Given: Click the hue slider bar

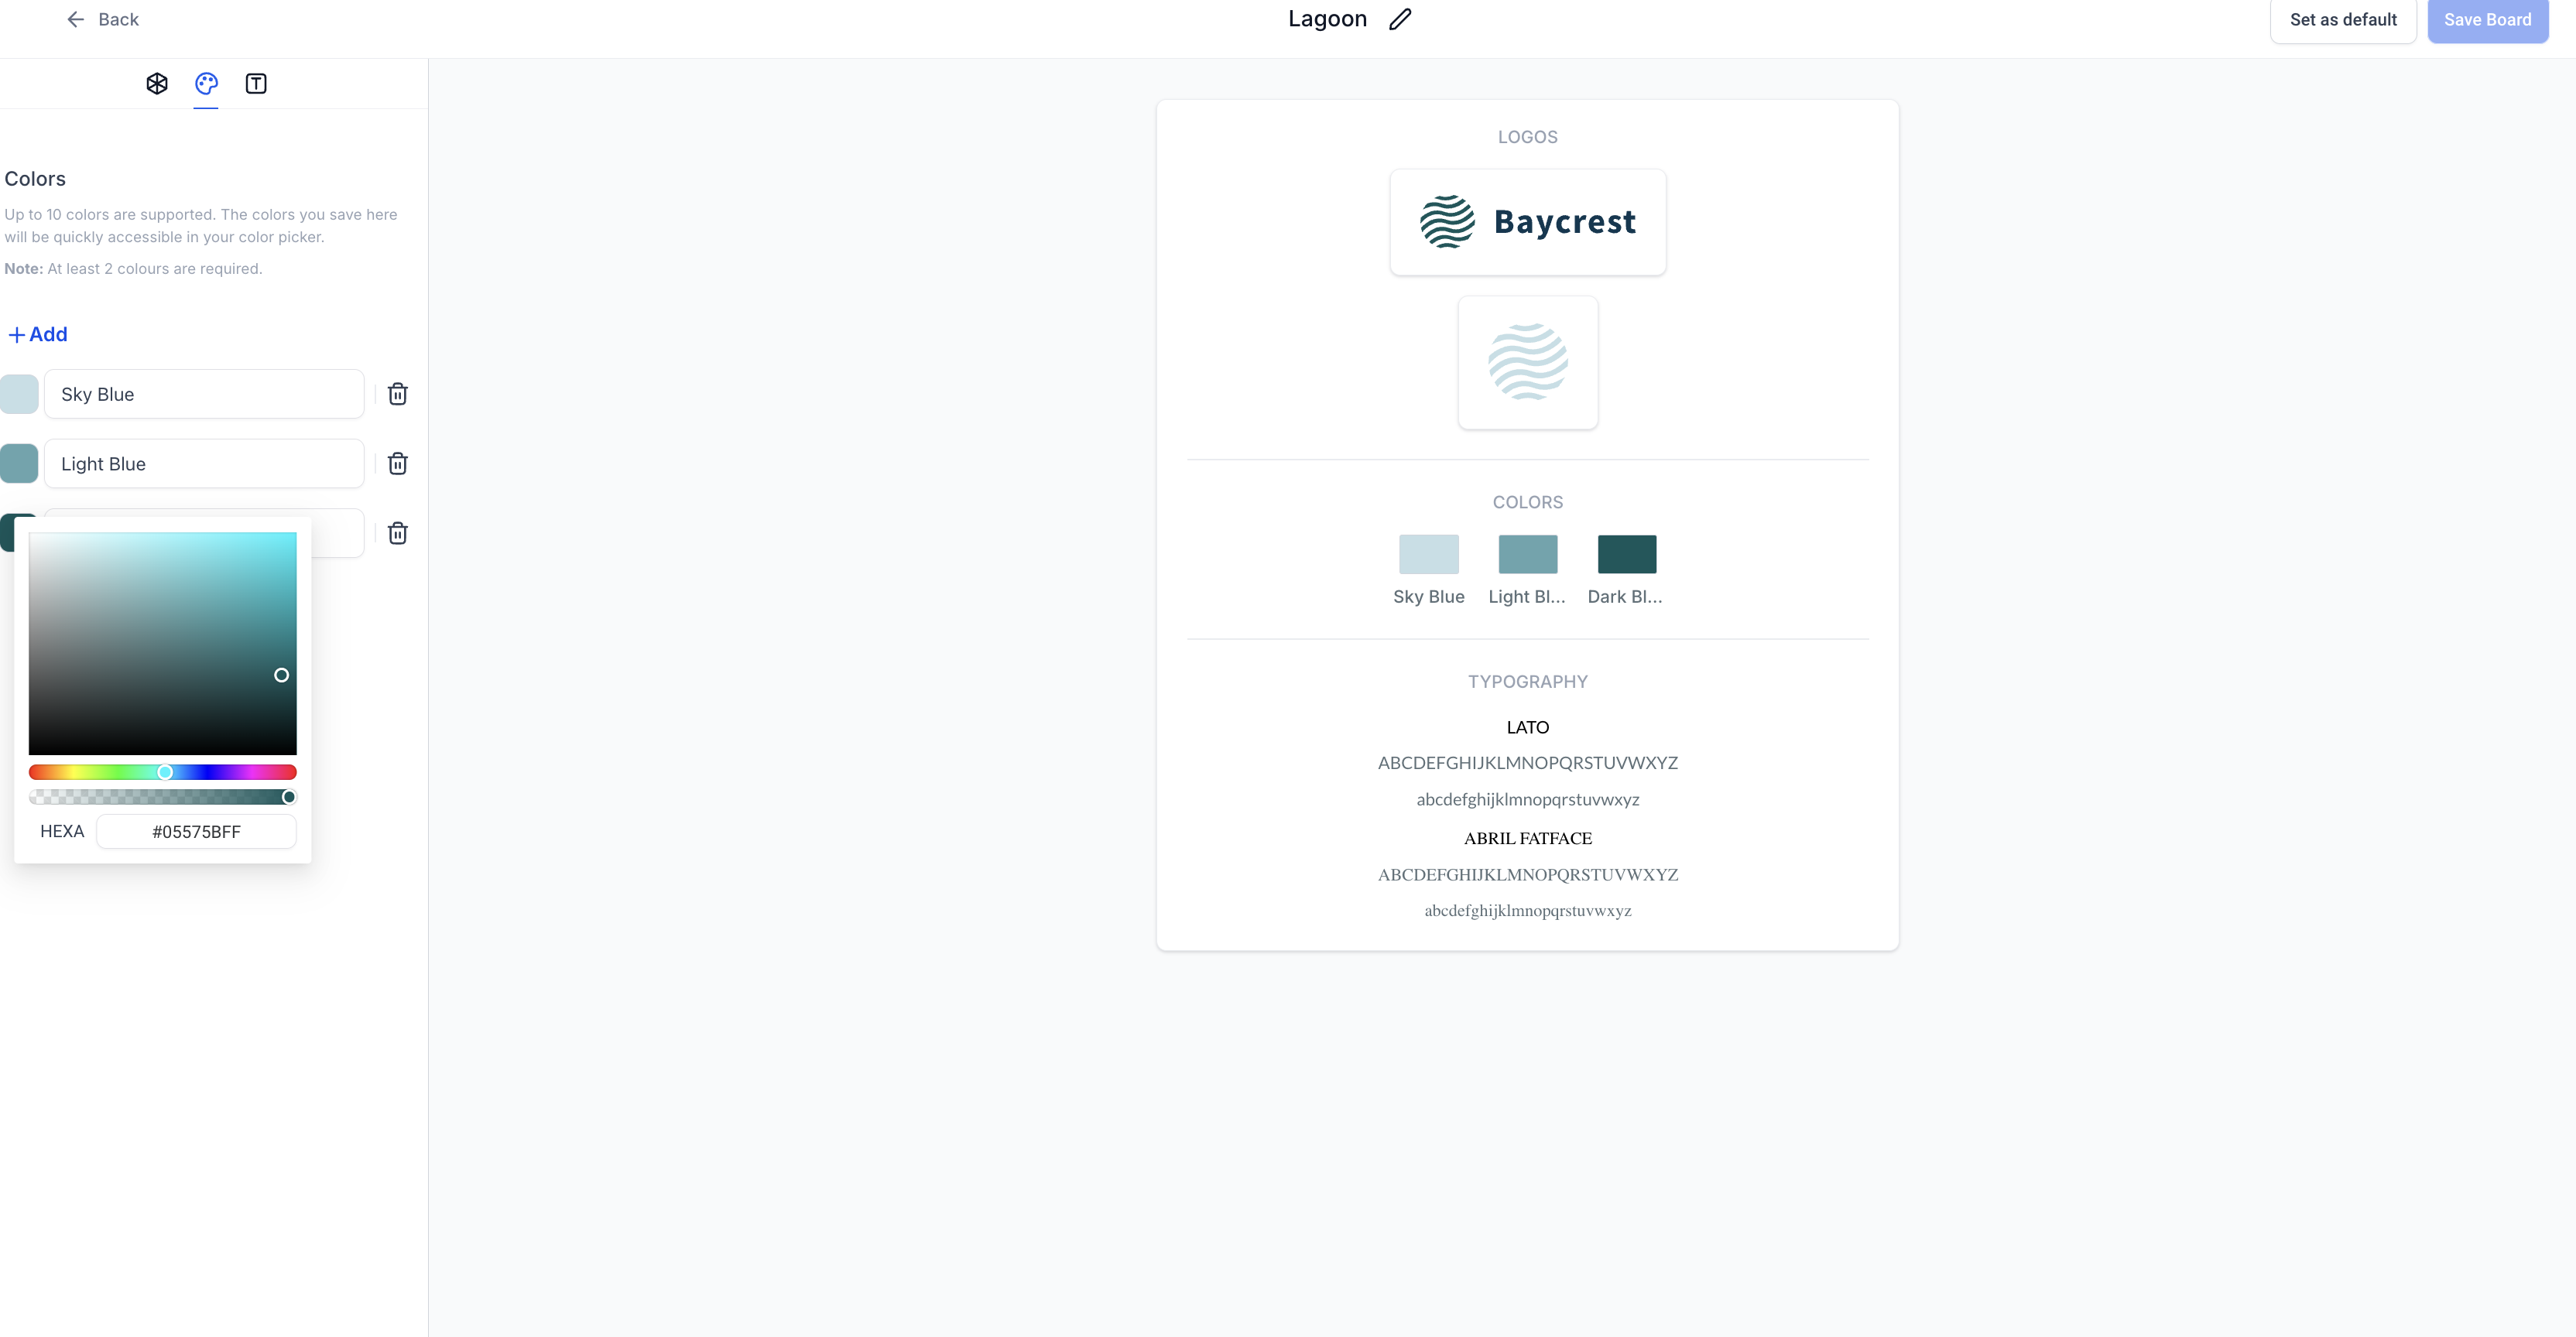Looking at the screenshot, I should pos(162,772).
